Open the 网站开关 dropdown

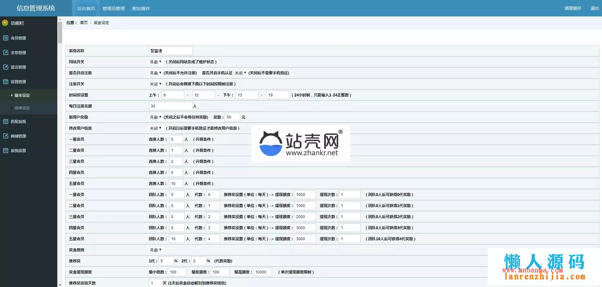(x=155, y=62)
